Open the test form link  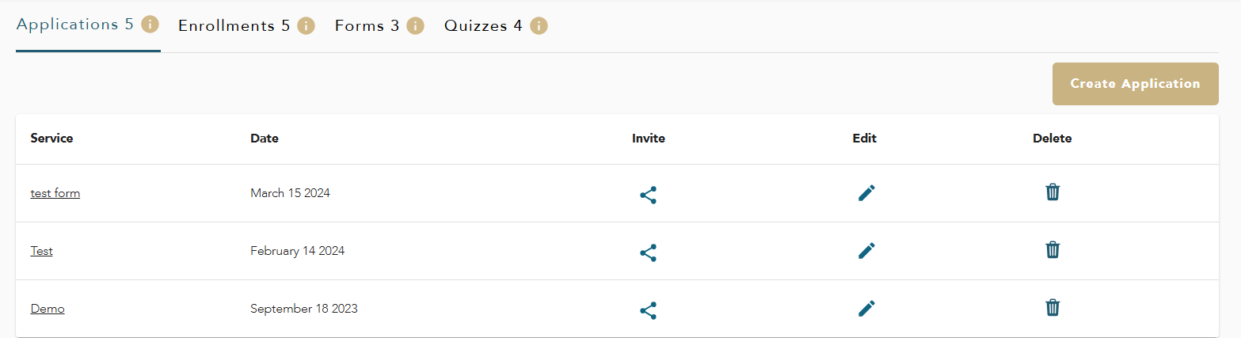point(55,193)
